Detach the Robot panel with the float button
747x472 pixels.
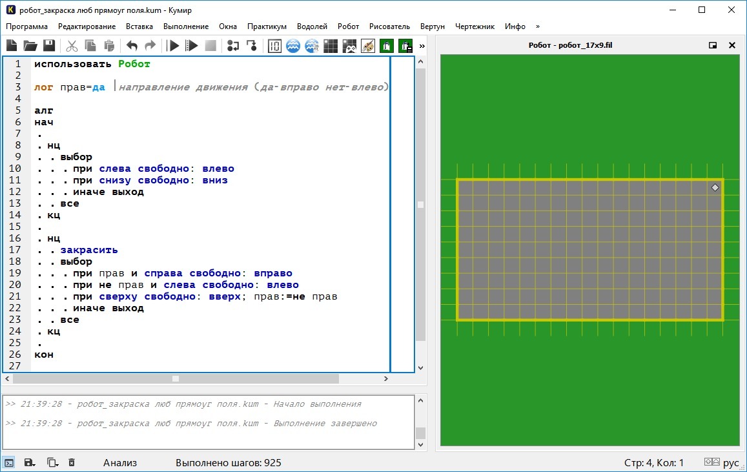pyautogui.click(x=713, y=45)
